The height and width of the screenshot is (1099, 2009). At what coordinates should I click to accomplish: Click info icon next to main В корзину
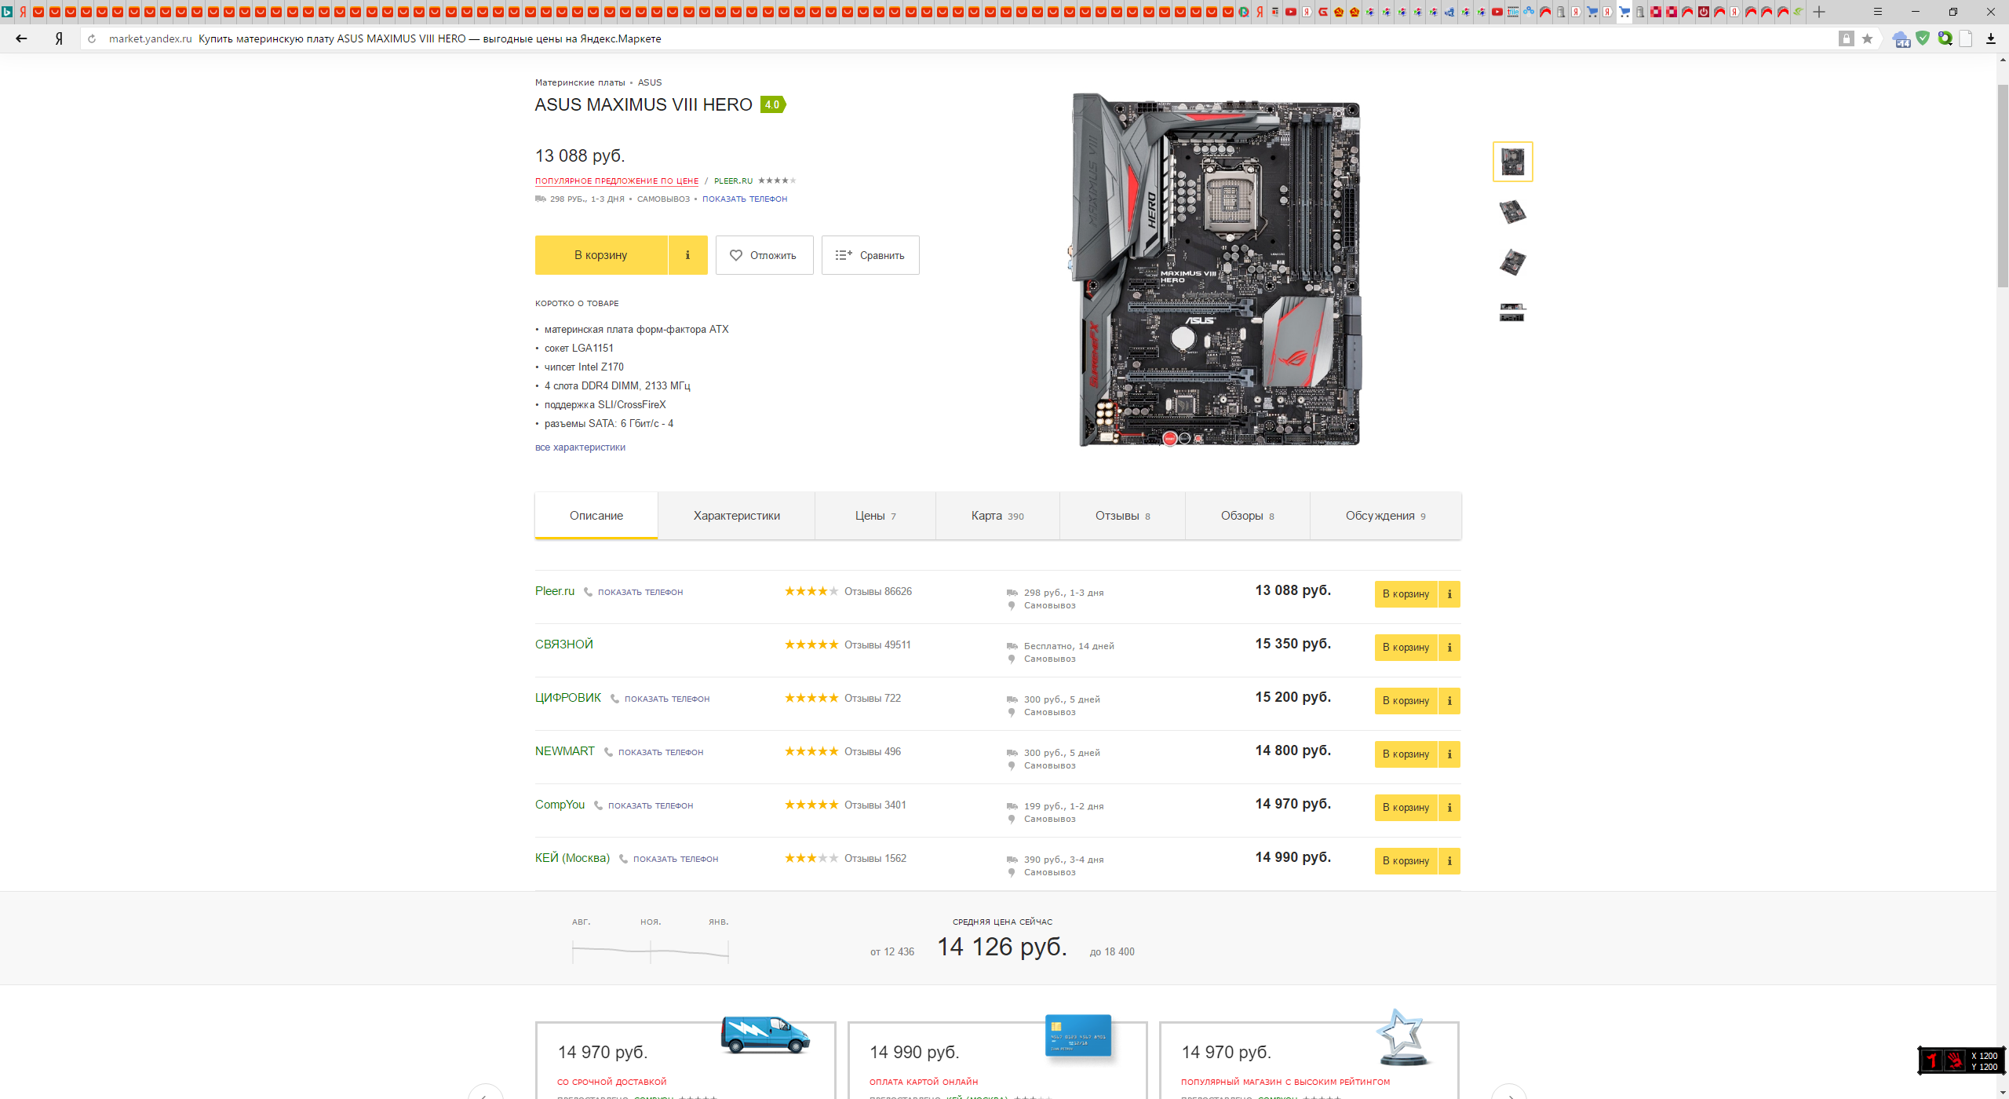click(x=687, y=255)
